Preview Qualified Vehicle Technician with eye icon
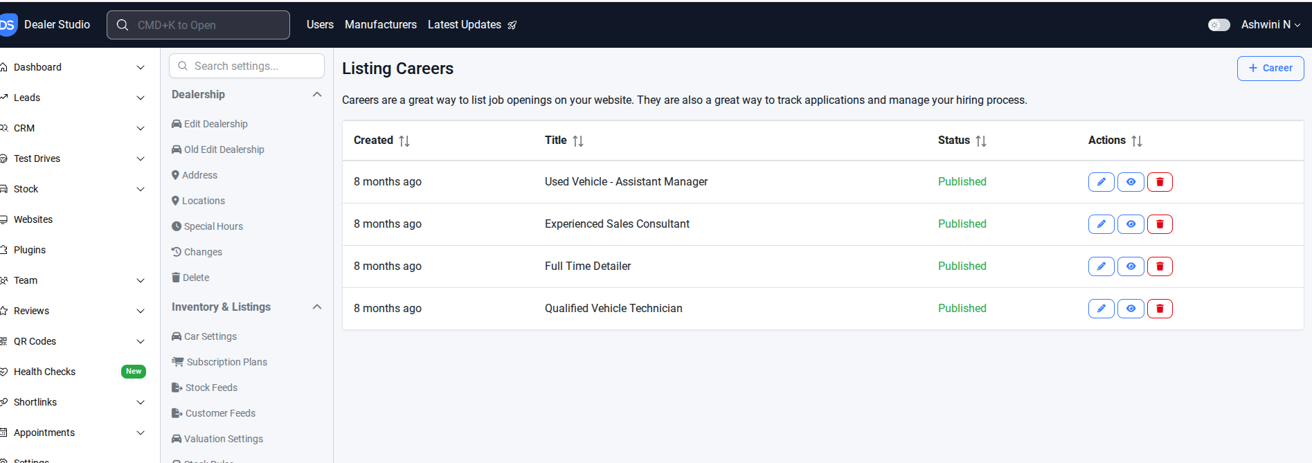 1131,309
